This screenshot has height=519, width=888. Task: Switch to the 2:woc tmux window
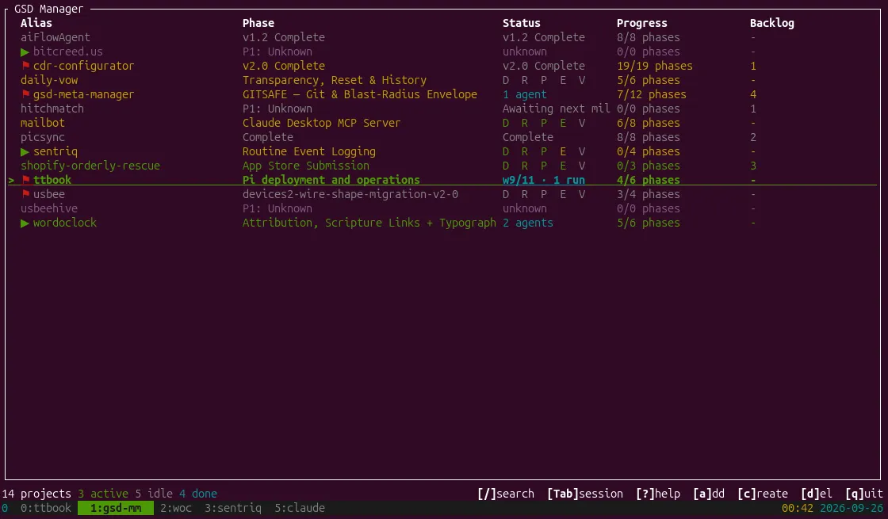coord(175,508)
